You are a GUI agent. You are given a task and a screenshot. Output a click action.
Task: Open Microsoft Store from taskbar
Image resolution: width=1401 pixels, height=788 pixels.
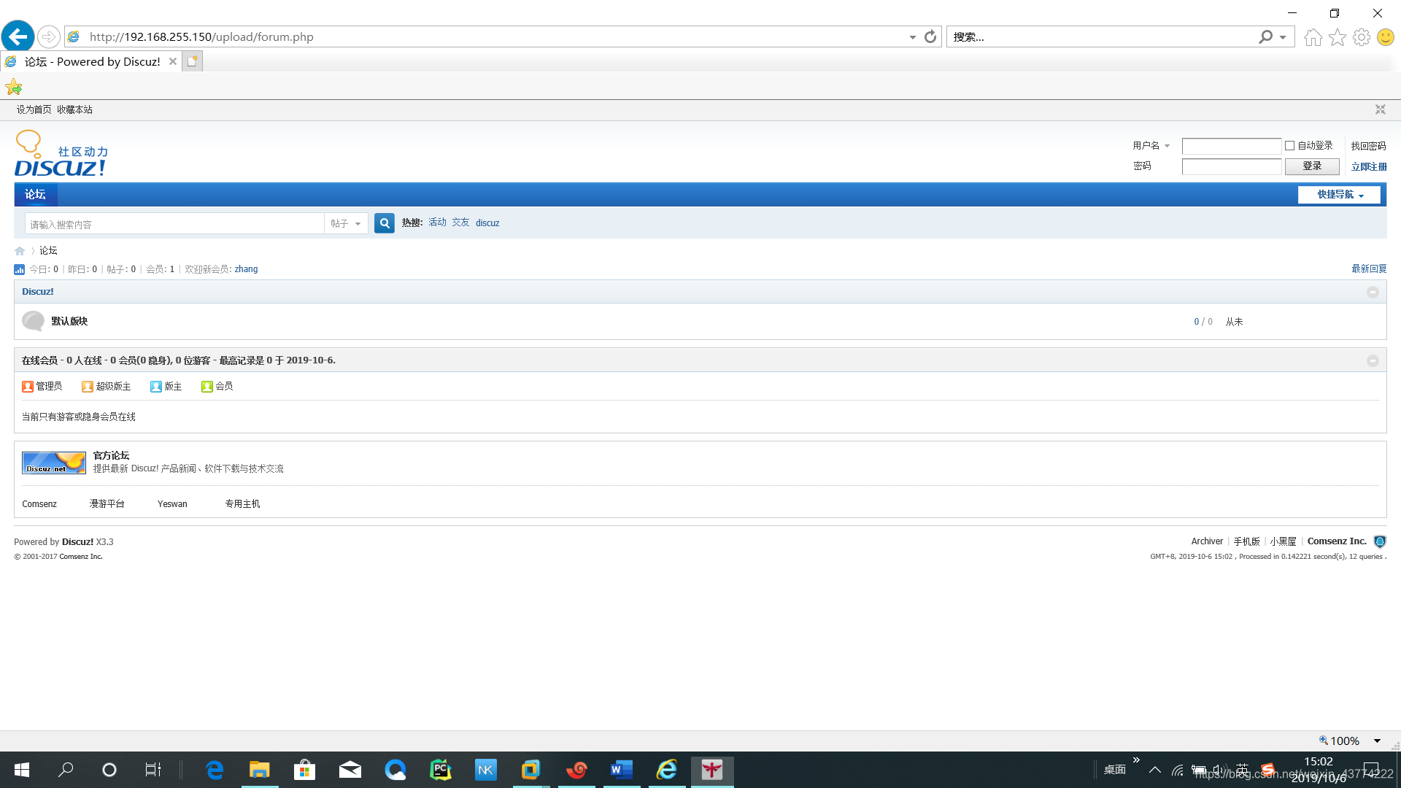(304, 770)
